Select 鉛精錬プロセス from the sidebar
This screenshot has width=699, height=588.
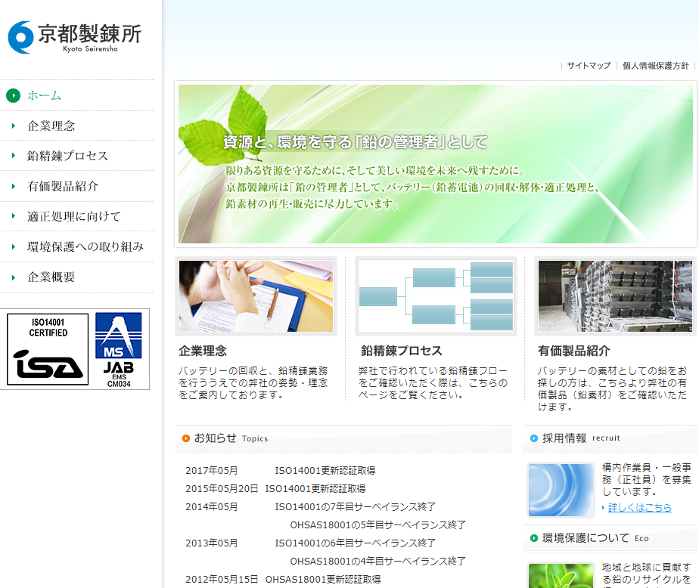[x=67, y=156]
